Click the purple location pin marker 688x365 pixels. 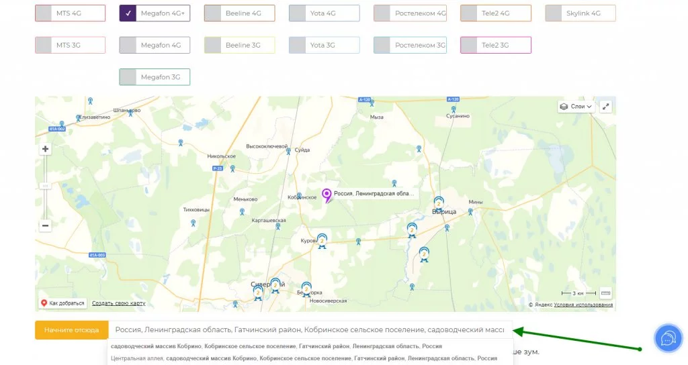tap(327, 195)
